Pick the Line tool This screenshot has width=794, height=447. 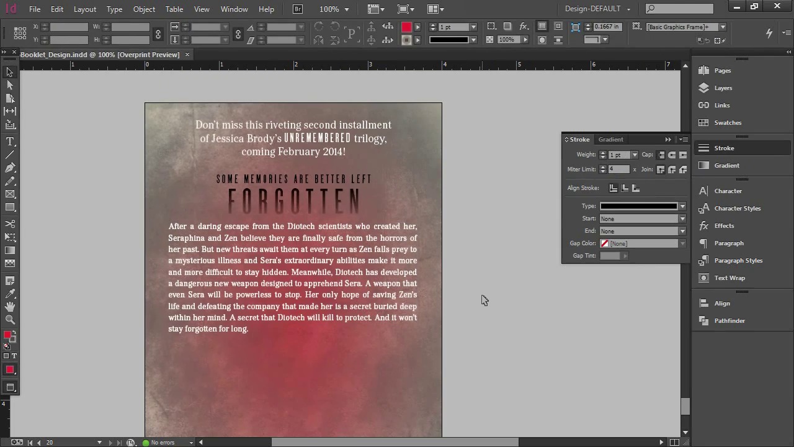tap(10, 155)
